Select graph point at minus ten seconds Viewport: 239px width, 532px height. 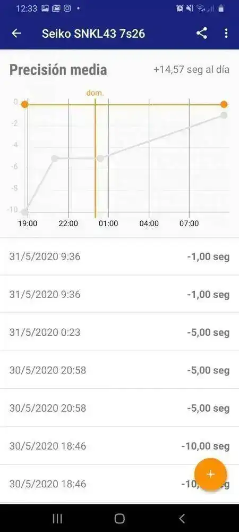tap(25, 212)
